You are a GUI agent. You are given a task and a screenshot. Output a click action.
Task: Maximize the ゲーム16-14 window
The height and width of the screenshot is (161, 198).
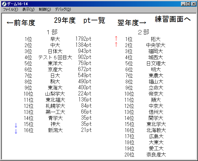point(188,4)
